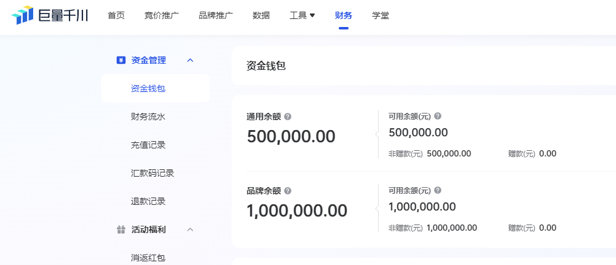
Task: Open the 品牌推广 tab
Action: point(216,16)
